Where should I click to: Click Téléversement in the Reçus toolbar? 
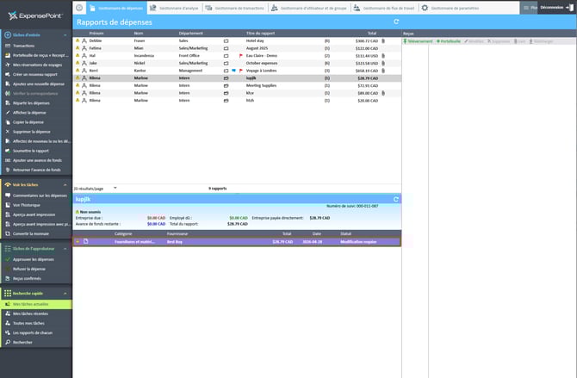419,40
